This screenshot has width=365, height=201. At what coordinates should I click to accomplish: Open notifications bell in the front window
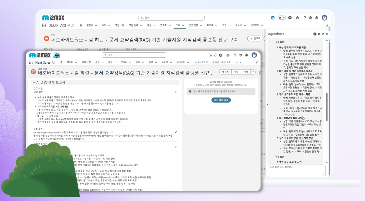coord(246,55)
